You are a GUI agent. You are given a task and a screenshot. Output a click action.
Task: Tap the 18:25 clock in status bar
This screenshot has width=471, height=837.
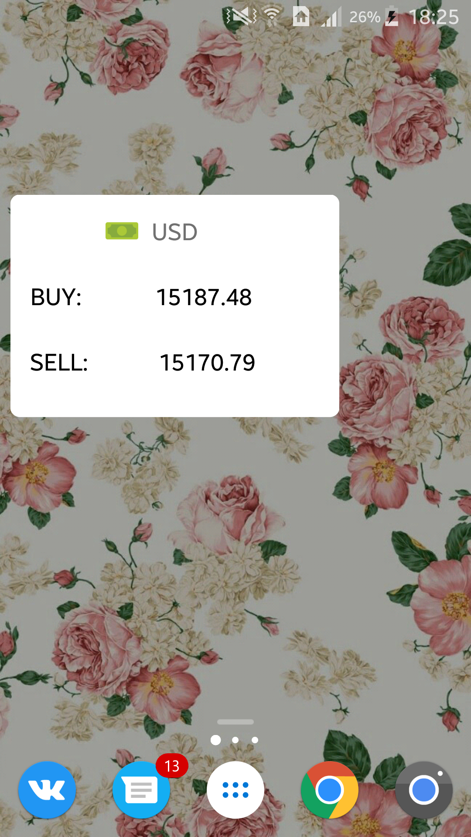tap(434, 17)
